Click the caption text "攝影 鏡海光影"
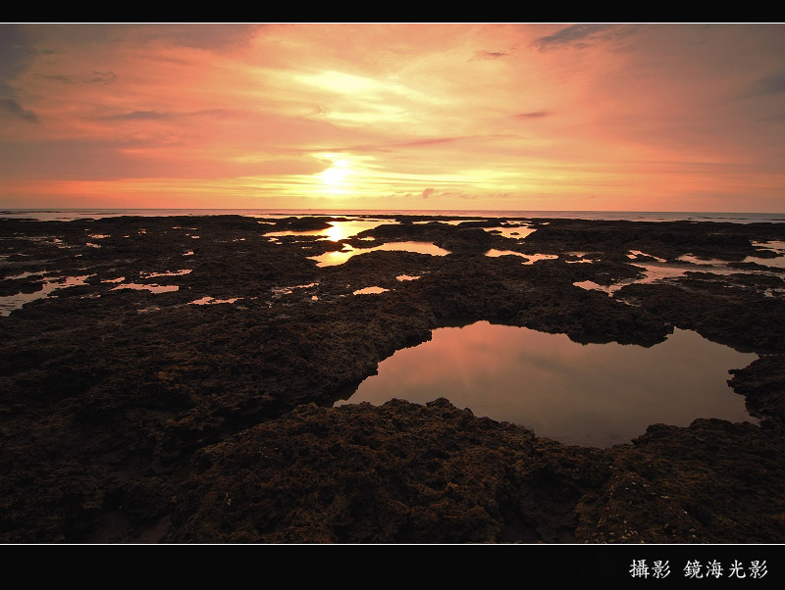Viewport: 785px width, 590px height. (699, 569)
